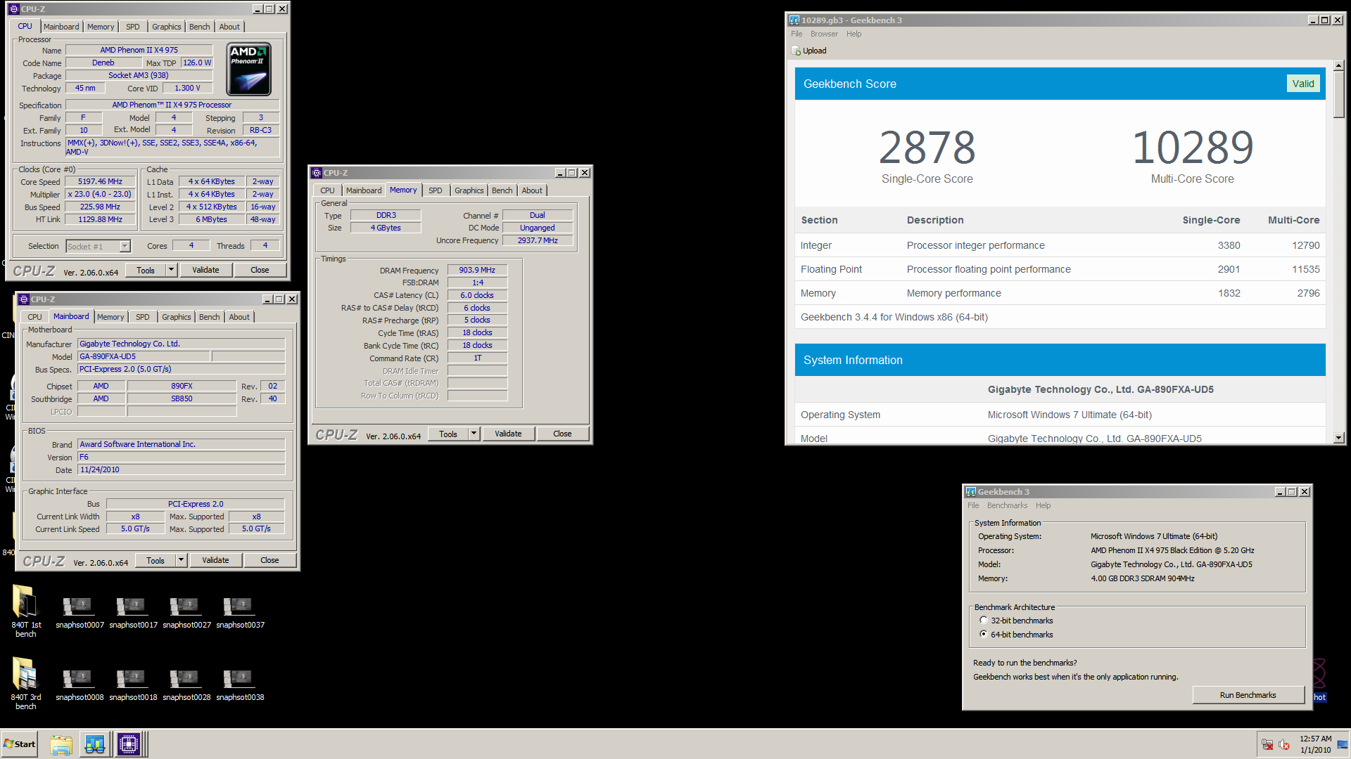The height and width of the screenshot is (759, 1351).
Task: Open Tools dropdown arrow in CPU-Z Mainboard window
Action: pyautogui.click(x=181, y=560)
